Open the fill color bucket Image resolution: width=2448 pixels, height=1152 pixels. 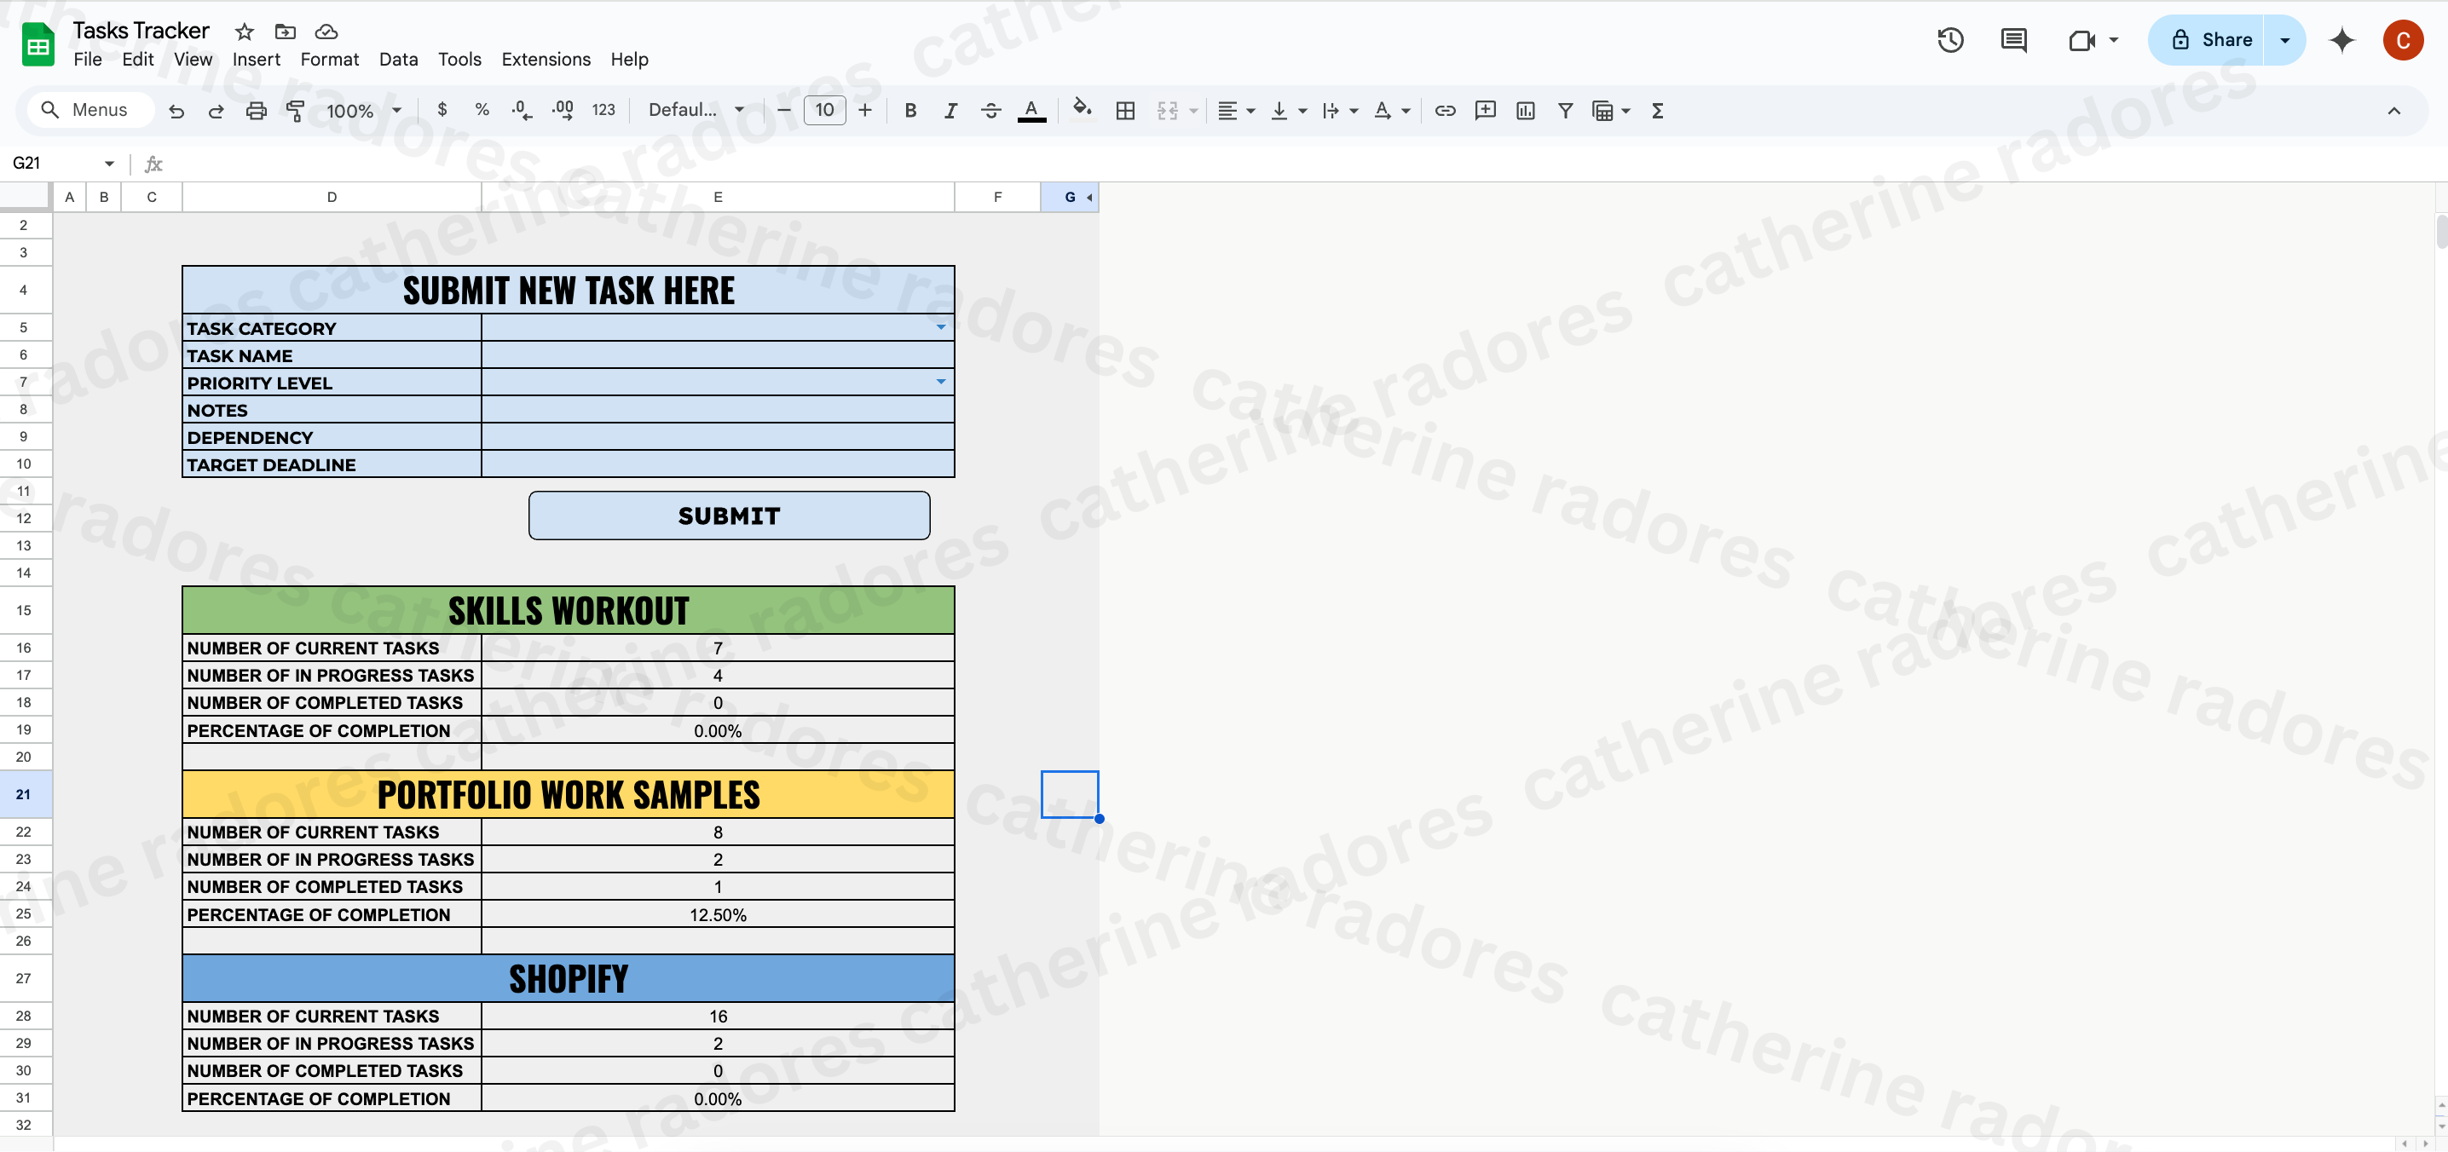click(x=1082, y=109)
